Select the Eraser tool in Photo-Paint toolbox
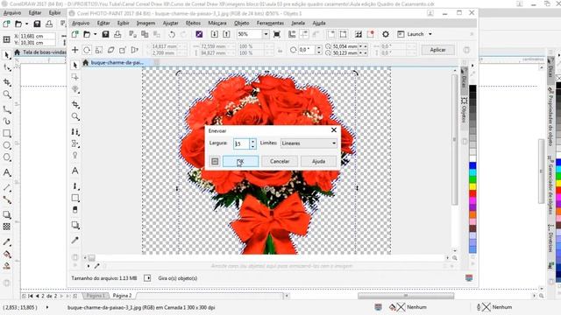This screenshot has width=561, height=315. [x=75, y=210]
